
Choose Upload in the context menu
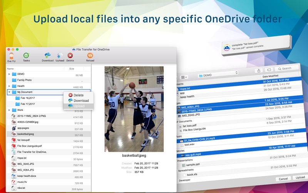pyautogui.click(x=78, y=106)
